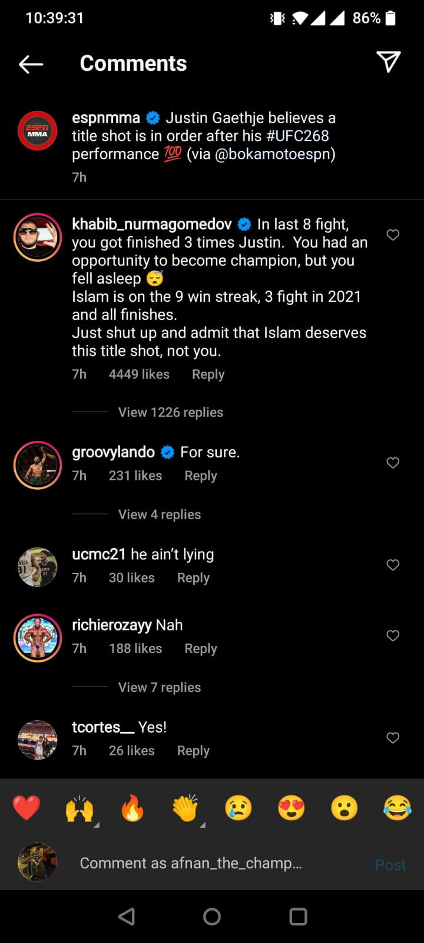Expand View 1226 replies
The image size is (424, 943).
(171, 413)
